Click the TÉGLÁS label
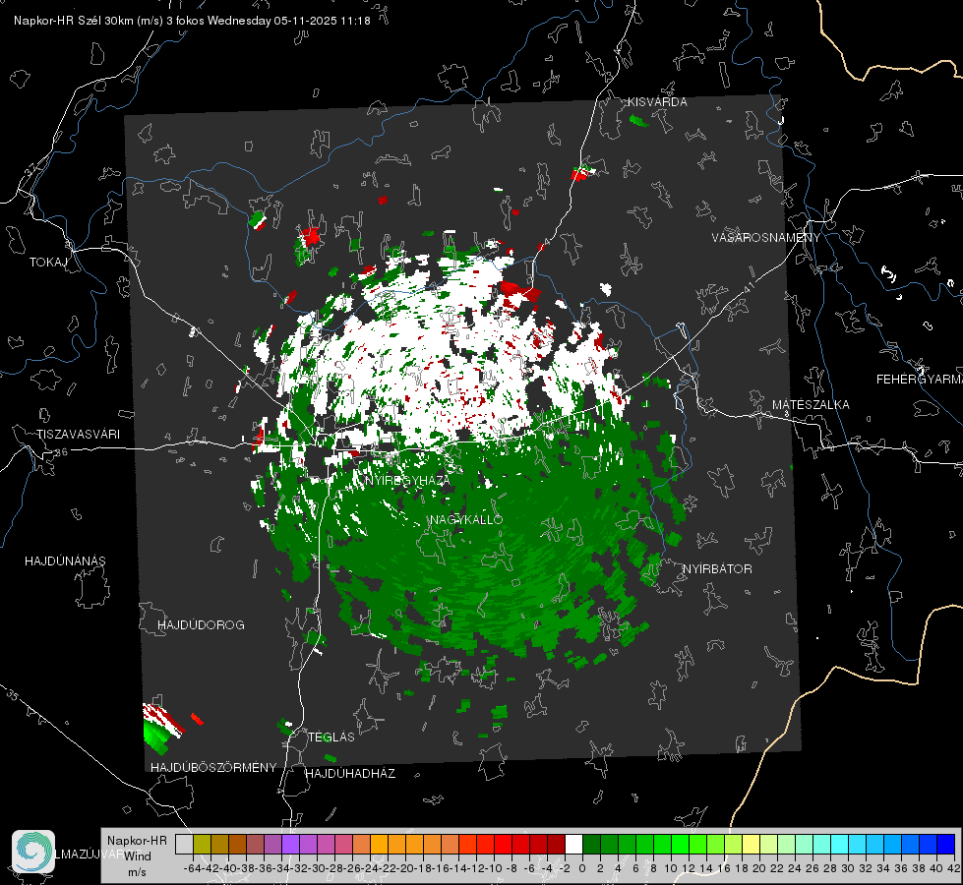The image size is (963, 885). pyautogui.click(x=331, y=737)
